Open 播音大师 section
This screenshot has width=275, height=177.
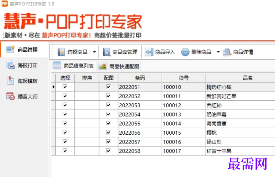coord(24,97)
